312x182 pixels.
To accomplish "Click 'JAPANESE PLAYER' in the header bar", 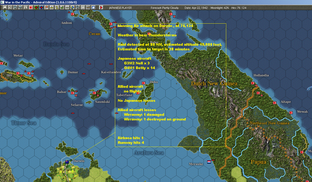I will pos(120,8).
